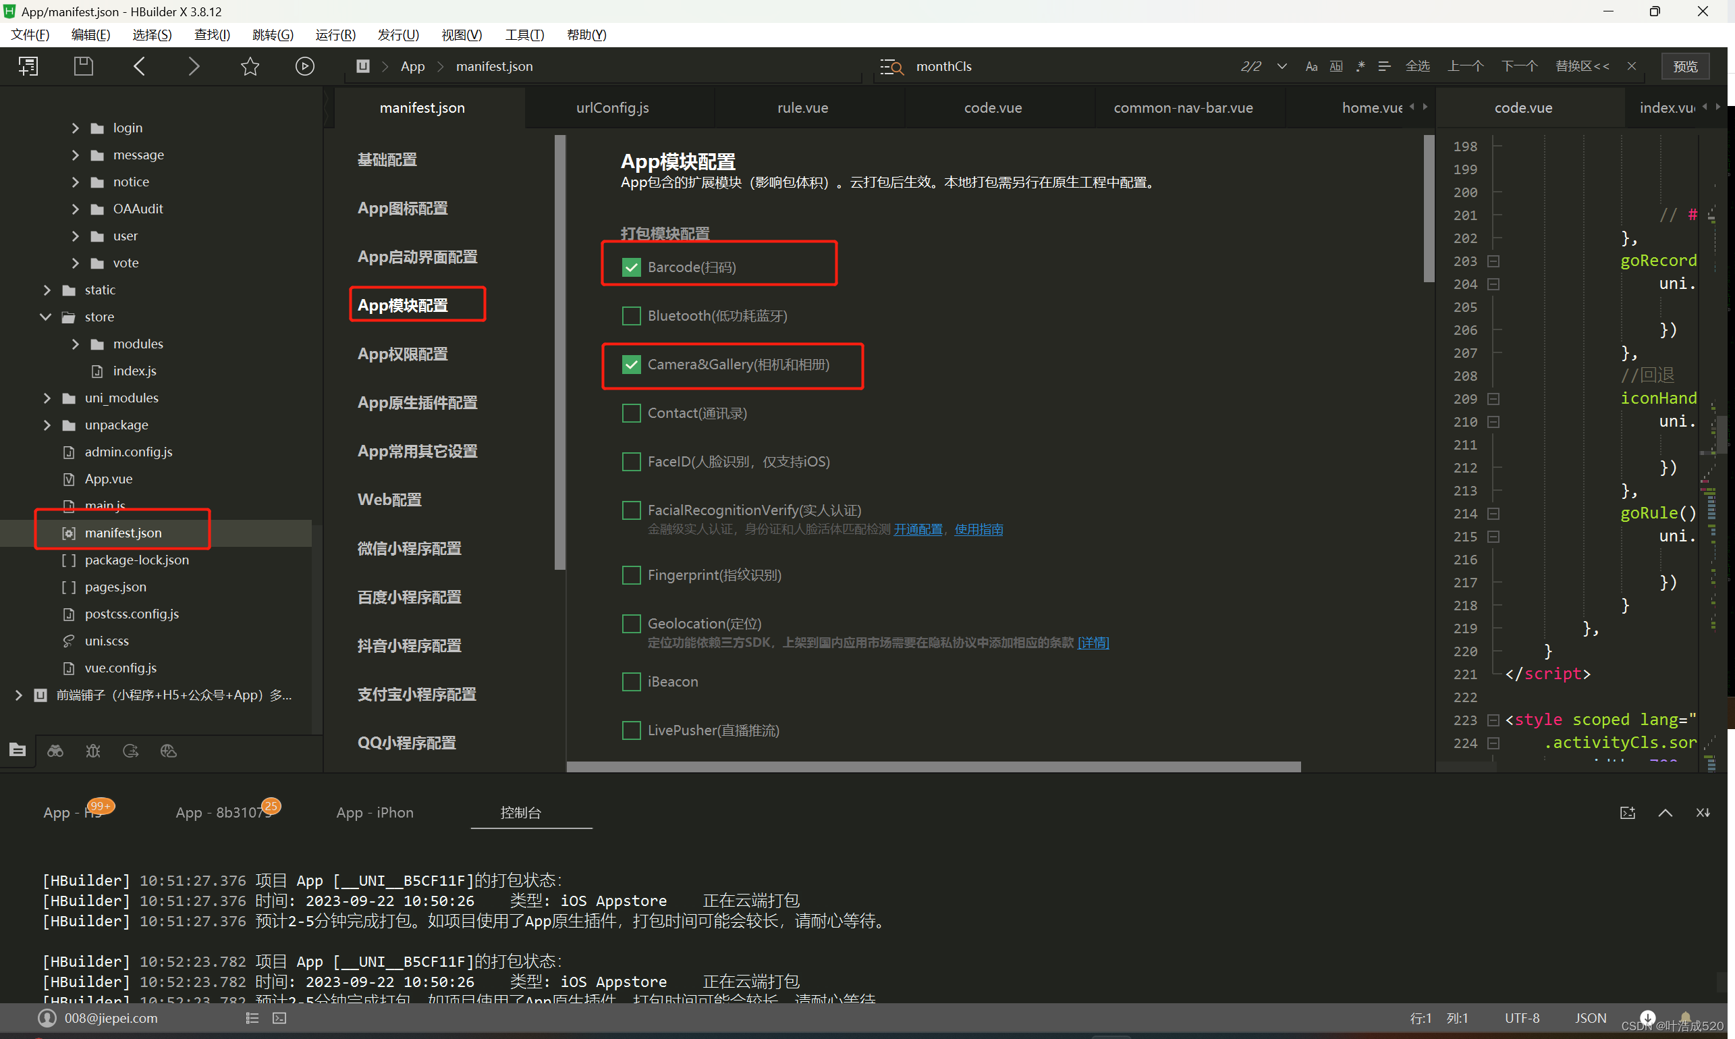Click the terminal icon in status bar
Screen dimensions: 1735x1039
point(279,1018)
